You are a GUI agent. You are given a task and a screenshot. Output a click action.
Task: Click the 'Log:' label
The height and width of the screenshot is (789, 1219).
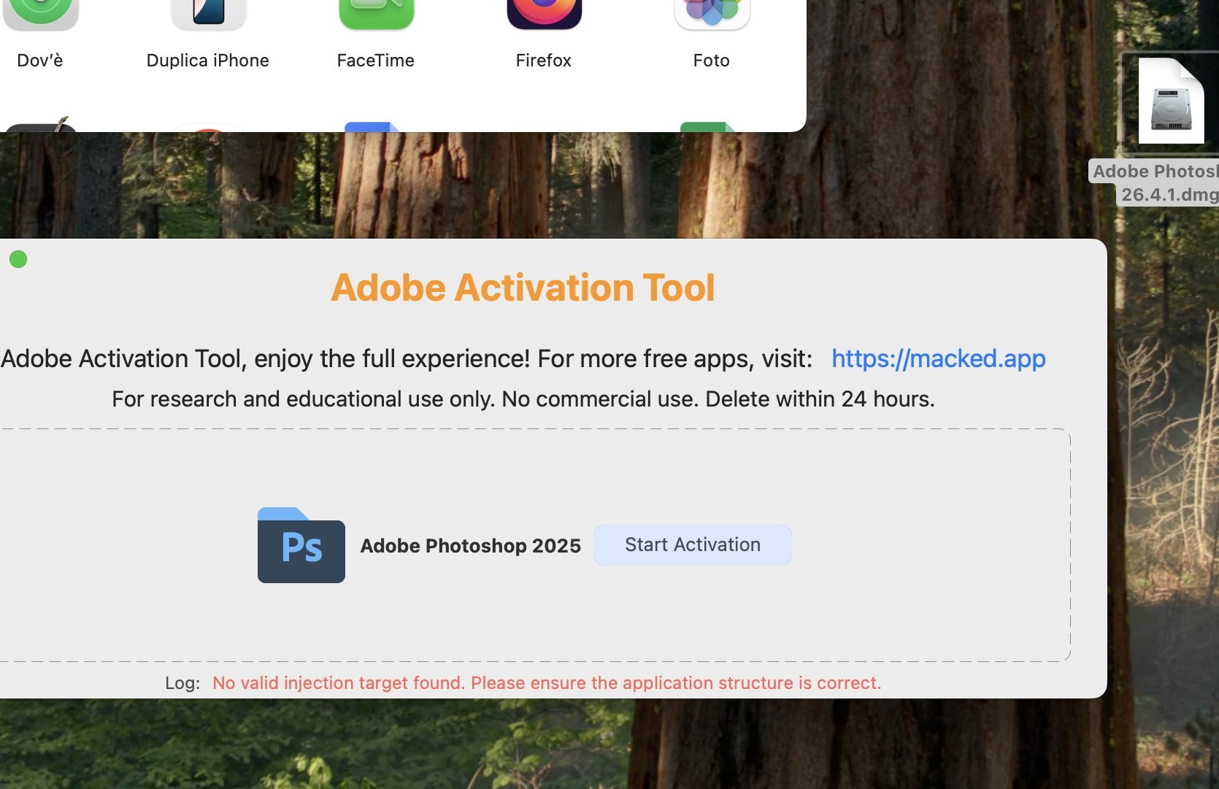pyautogui.click(x=182, y=683)
